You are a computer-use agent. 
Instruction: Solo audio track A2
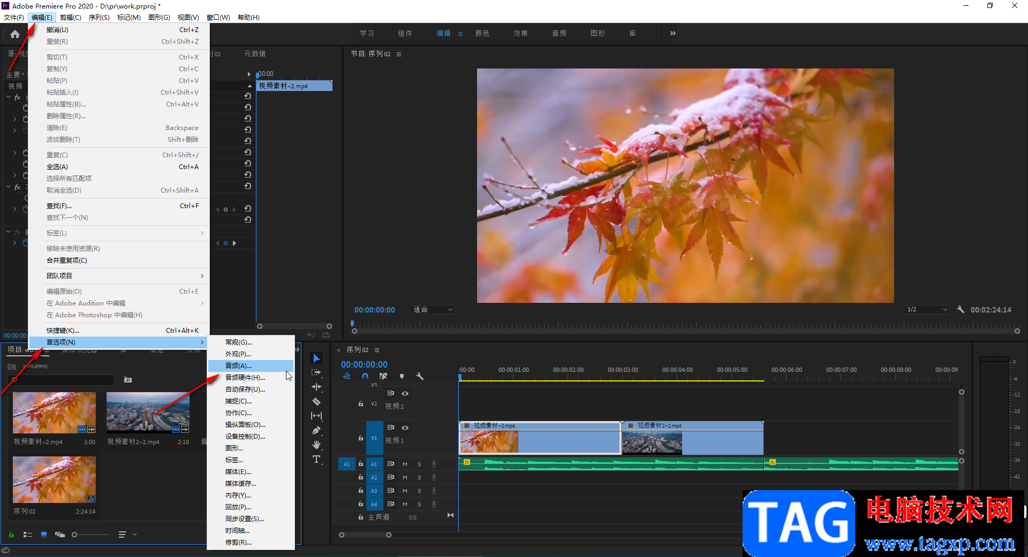pos(419,477)
